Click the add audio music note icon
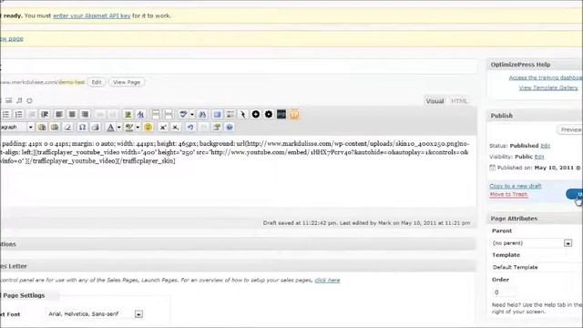This screenshot has width=583, height=328. [19, 100]
